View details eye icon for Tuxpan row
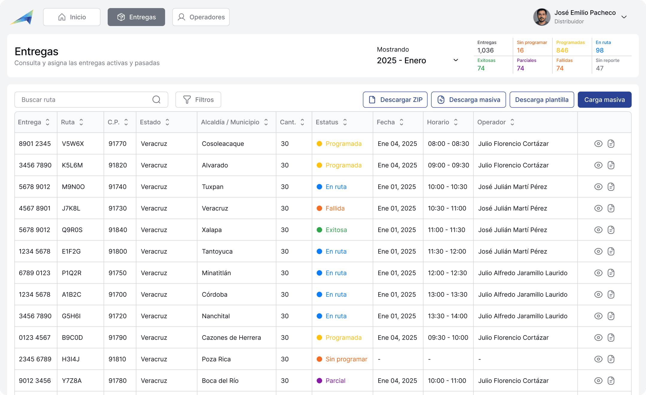The image size is (646, 395). tap(598, 187)
